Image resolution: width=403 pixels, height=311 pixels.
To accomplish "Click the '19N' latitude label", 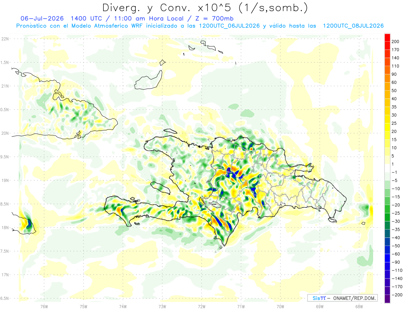I will [5, 180].
